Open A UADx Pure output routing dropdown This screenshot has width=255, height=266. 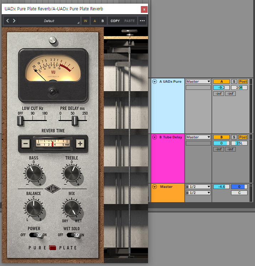click(198, 81)
